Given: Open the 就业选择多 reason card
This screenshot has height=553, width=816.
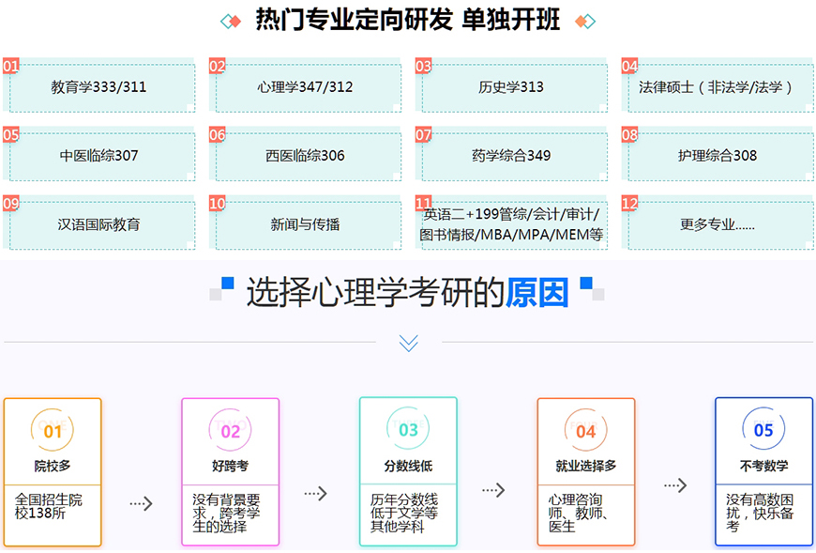Looking at the screenshot, I should click(585, 472).
